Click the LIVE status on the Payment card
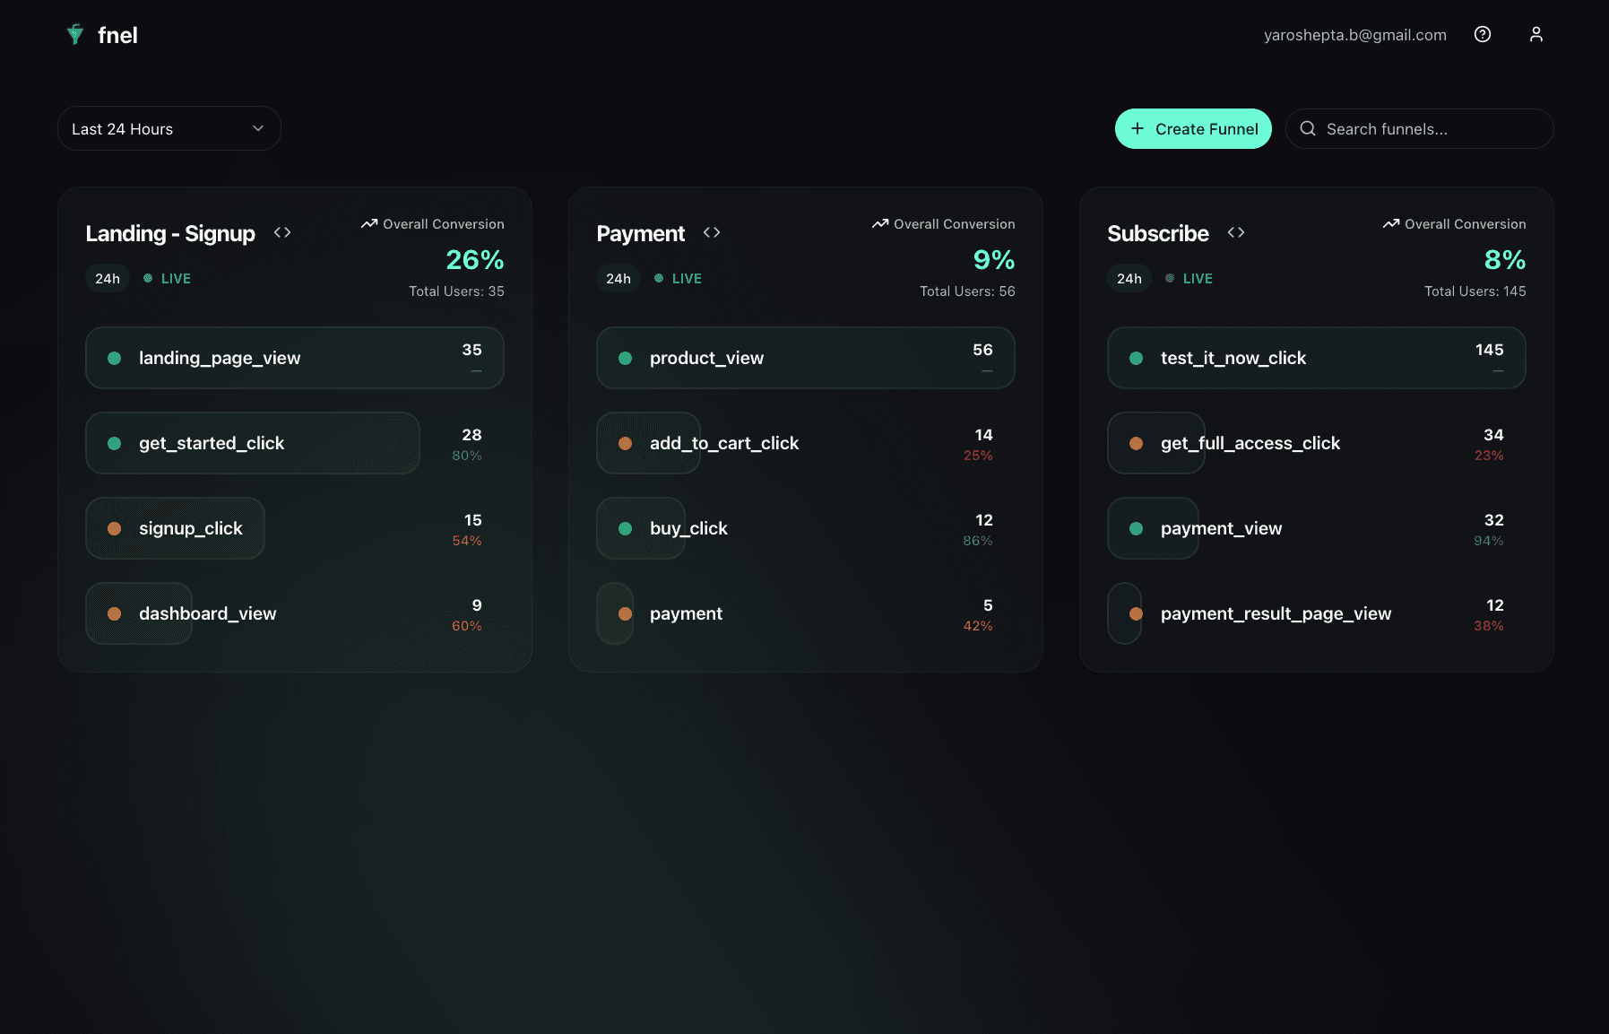The height and width of the screenshot is (1034, 1609). tap(679, 278)
